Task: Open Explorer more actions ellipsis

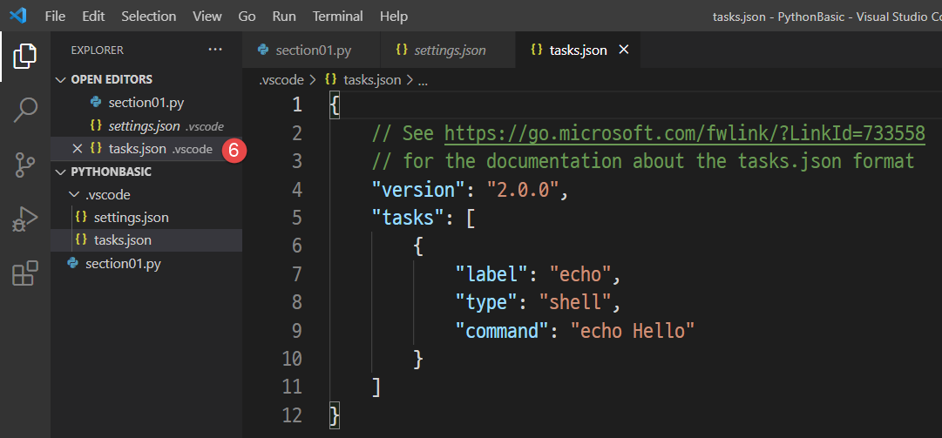Action: (x=214, y=50)
